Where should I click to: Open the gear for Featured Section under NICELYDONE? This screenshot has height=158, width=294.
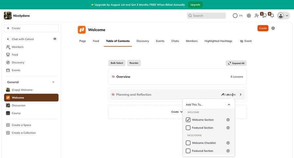coord(228,151)
